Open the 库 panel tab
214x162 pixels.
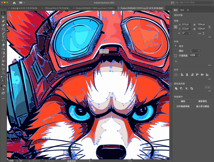(188, 10)
